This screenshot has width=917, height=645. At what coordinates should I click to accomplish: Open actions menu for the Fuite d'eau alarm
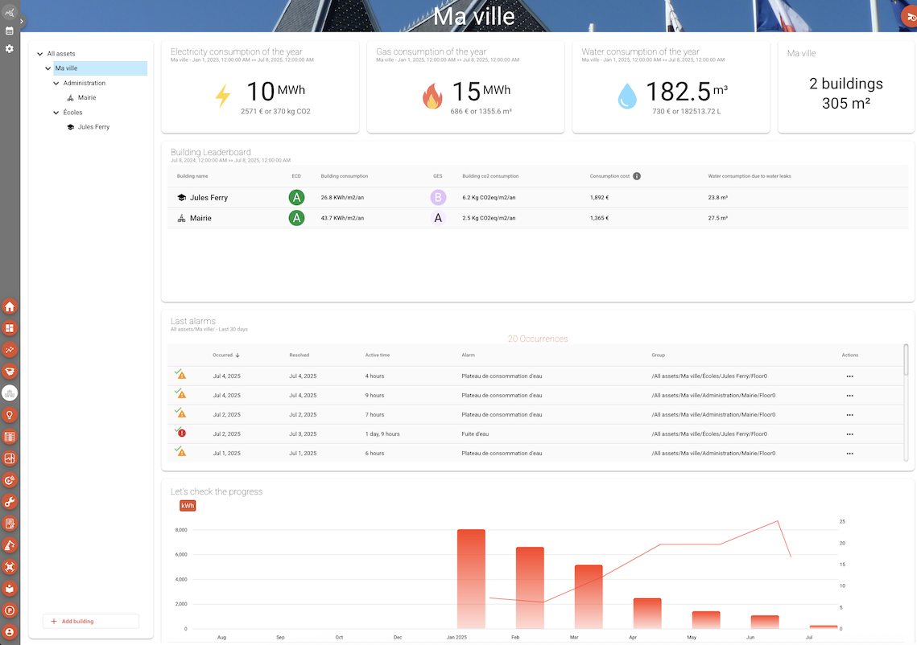coord(849,434)
